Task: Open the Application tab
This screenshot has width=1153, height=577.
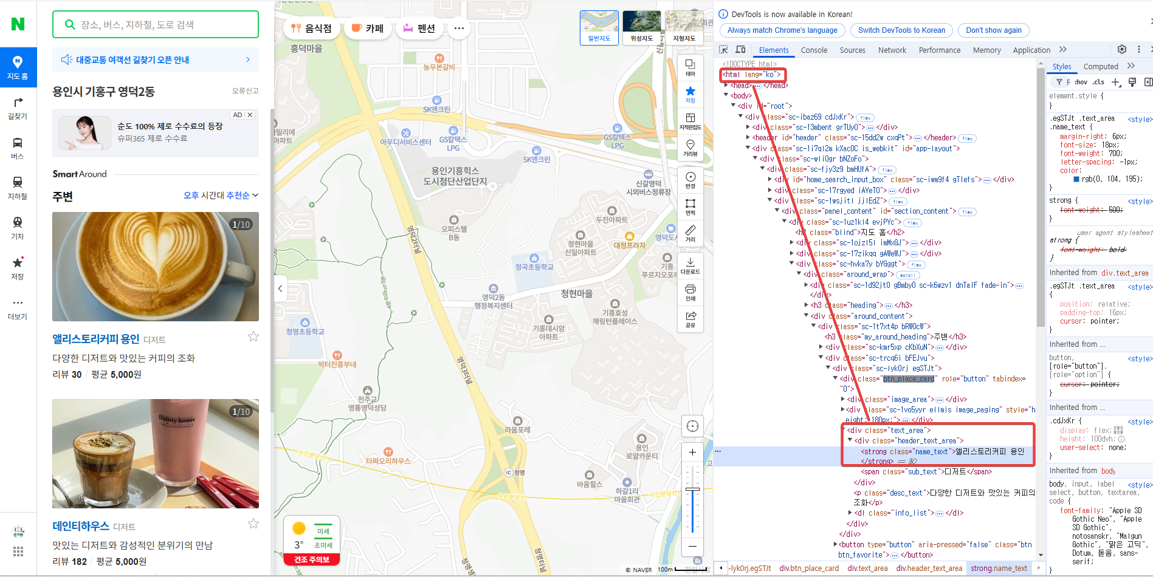Action: click(x=1031, y=50)
